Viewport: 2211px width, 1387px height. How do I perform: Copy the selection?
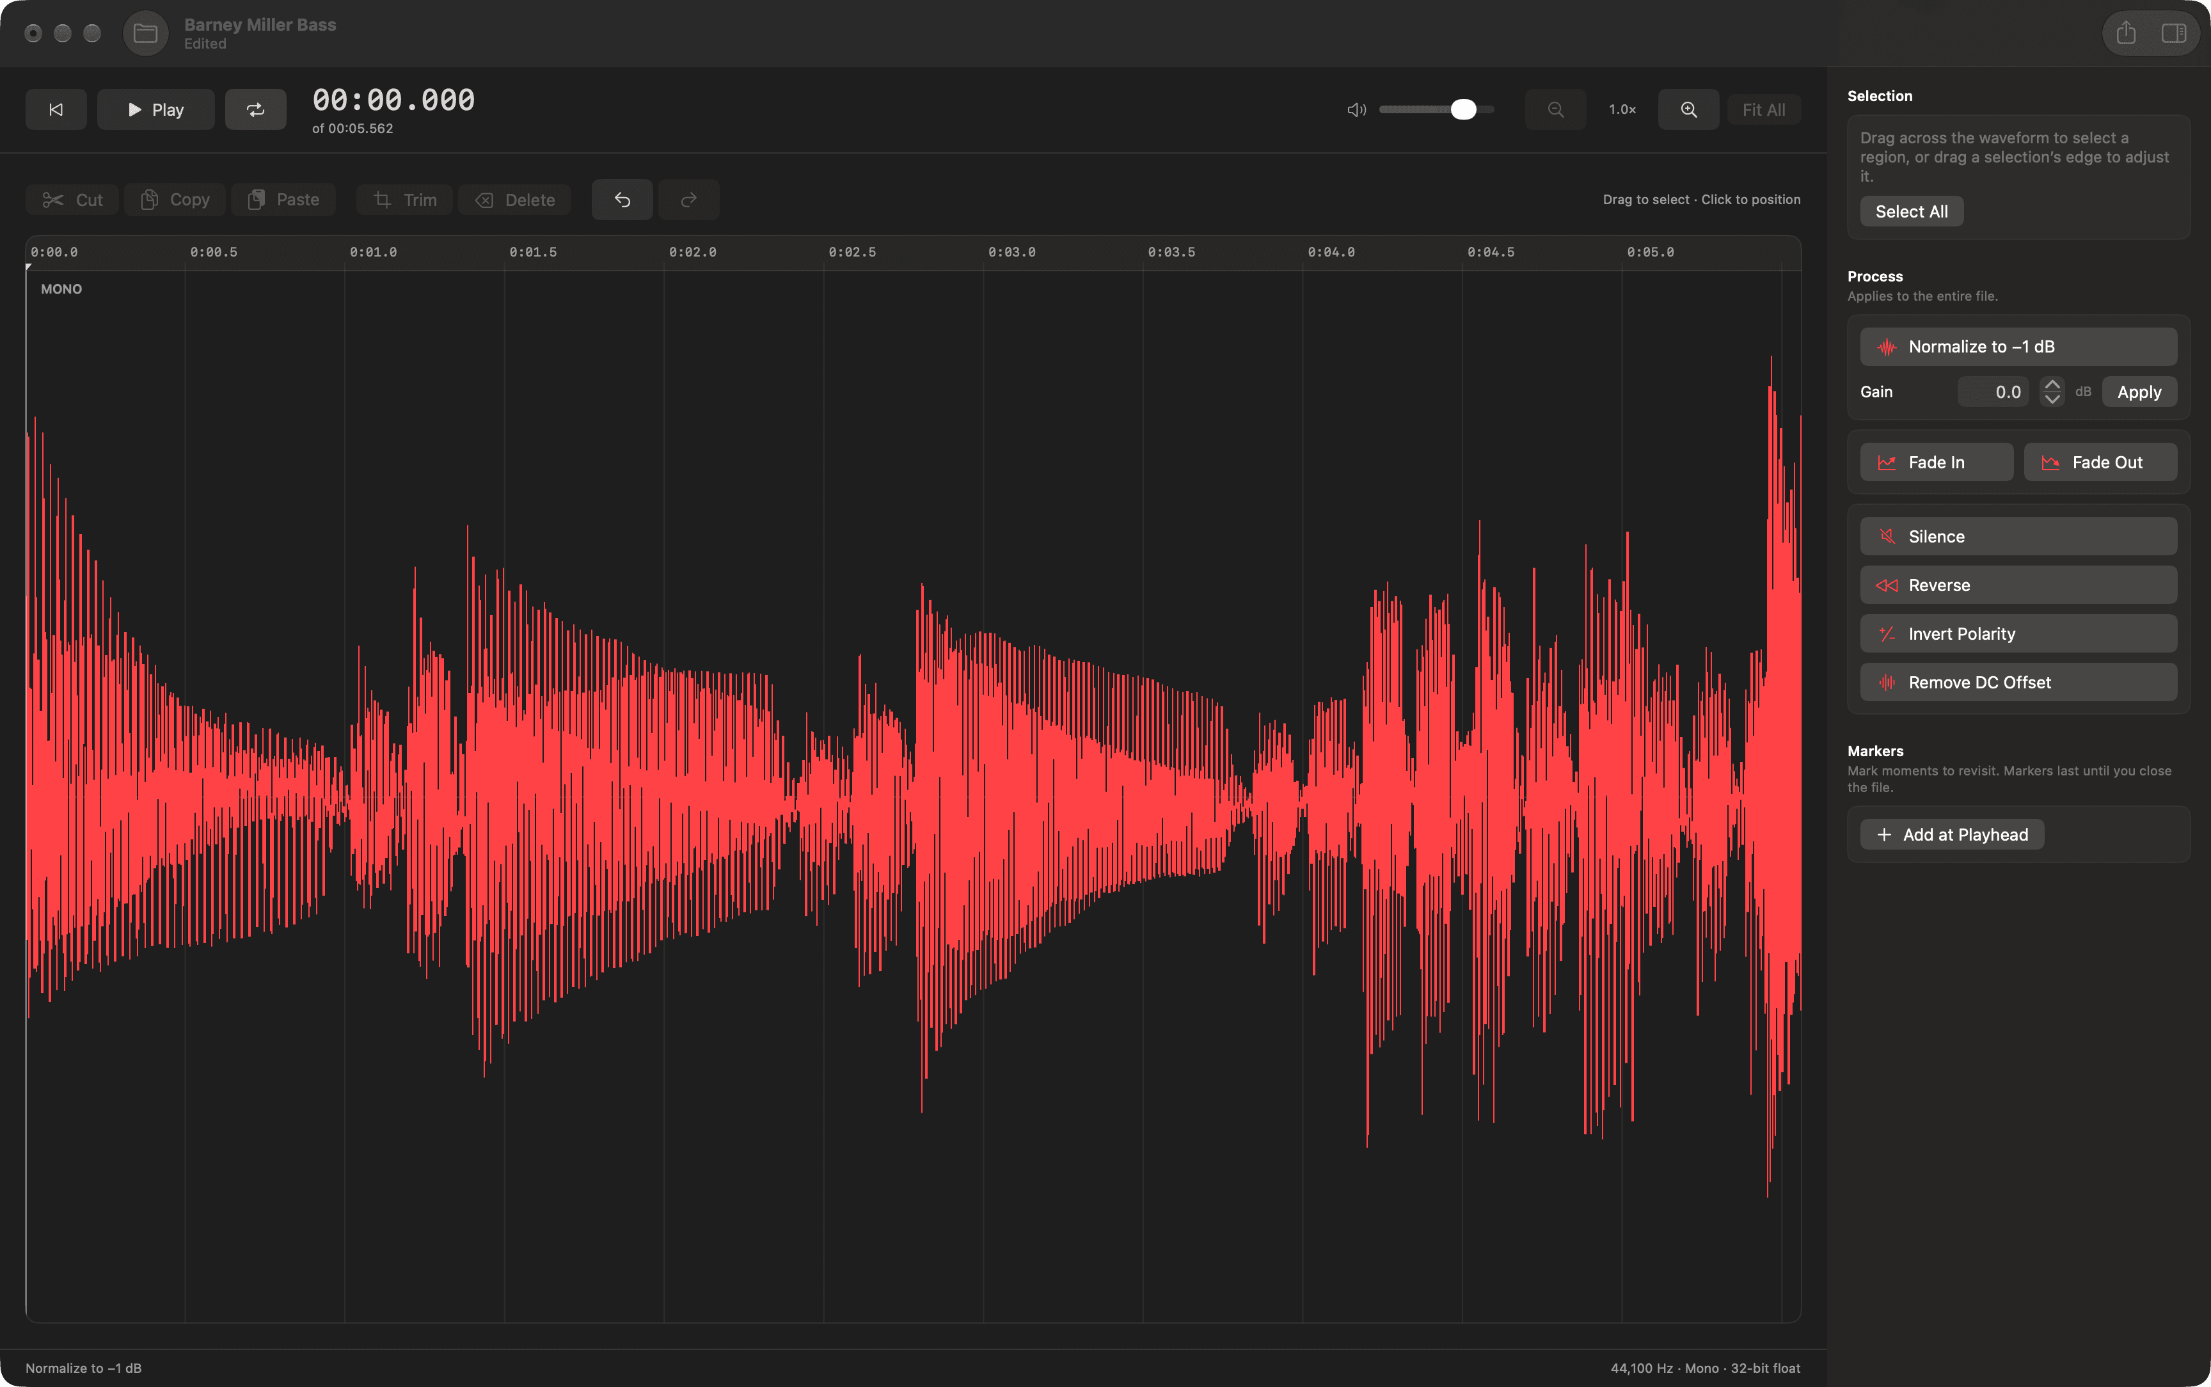(x=175, y=200)
